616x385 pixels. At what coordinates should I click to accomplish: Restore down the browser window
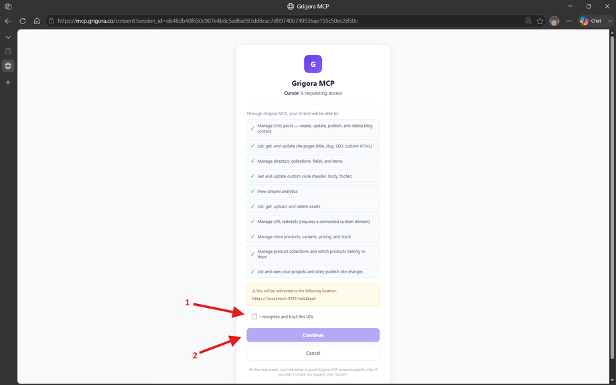point(589,6)
